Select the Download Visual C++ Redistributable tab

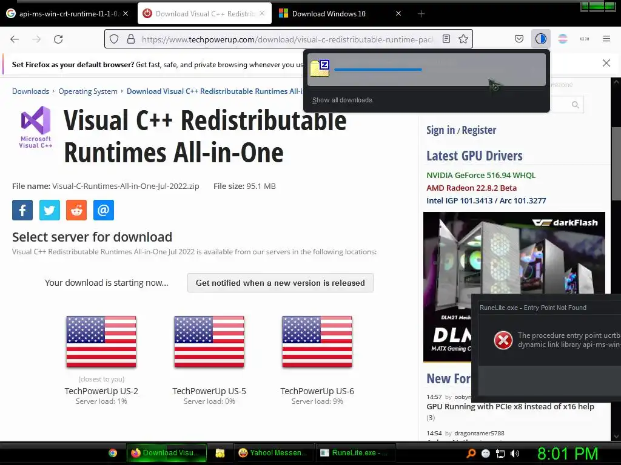tap(204, 14)
